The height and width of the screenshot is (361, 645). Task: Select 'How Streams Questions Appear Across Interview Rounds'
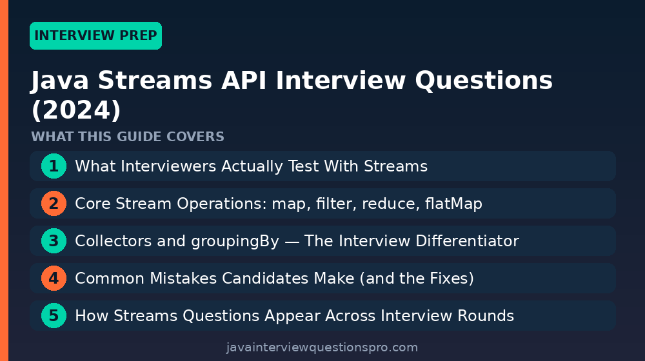click(322, 316)
